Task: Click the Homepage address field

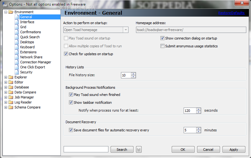Action: [191, 30]
